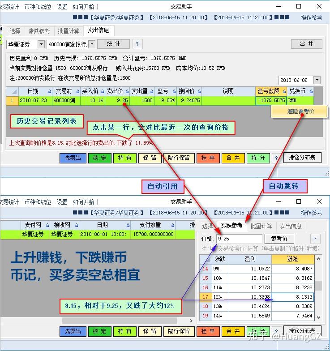
Task: Click 盈亏 column header lock icon
Action: [x=174, y=91]
